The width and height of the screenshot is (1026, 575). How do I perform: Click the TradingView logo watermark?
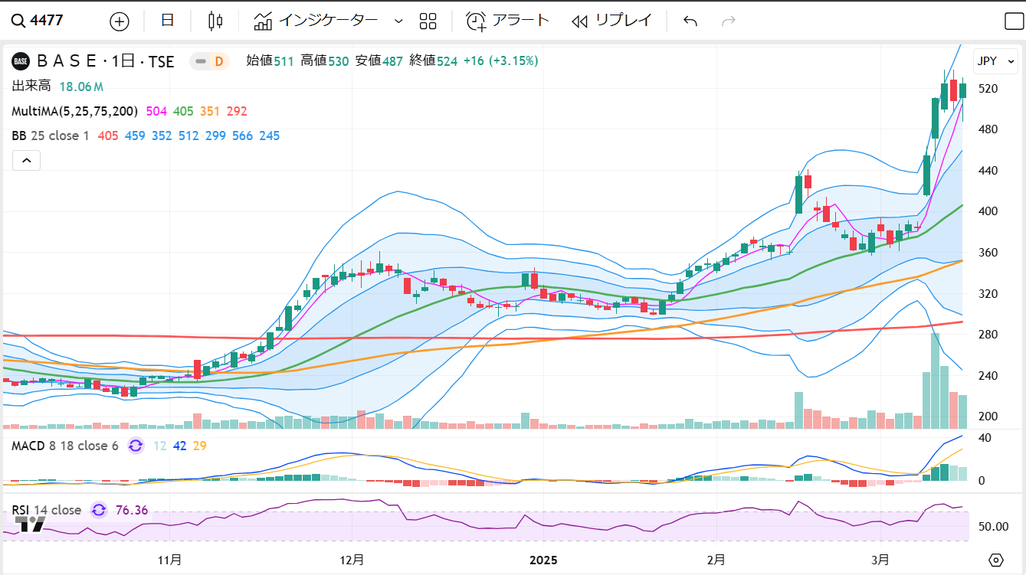(x=31, y=524)
